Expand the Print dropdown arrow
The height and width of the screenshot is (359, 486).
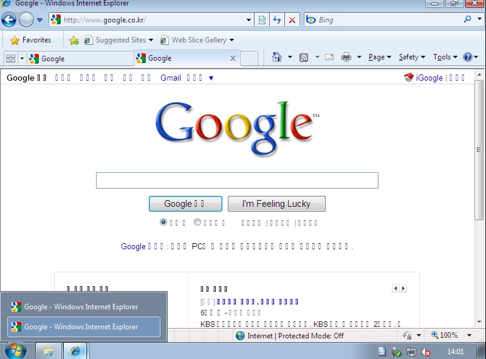(359, 57)
